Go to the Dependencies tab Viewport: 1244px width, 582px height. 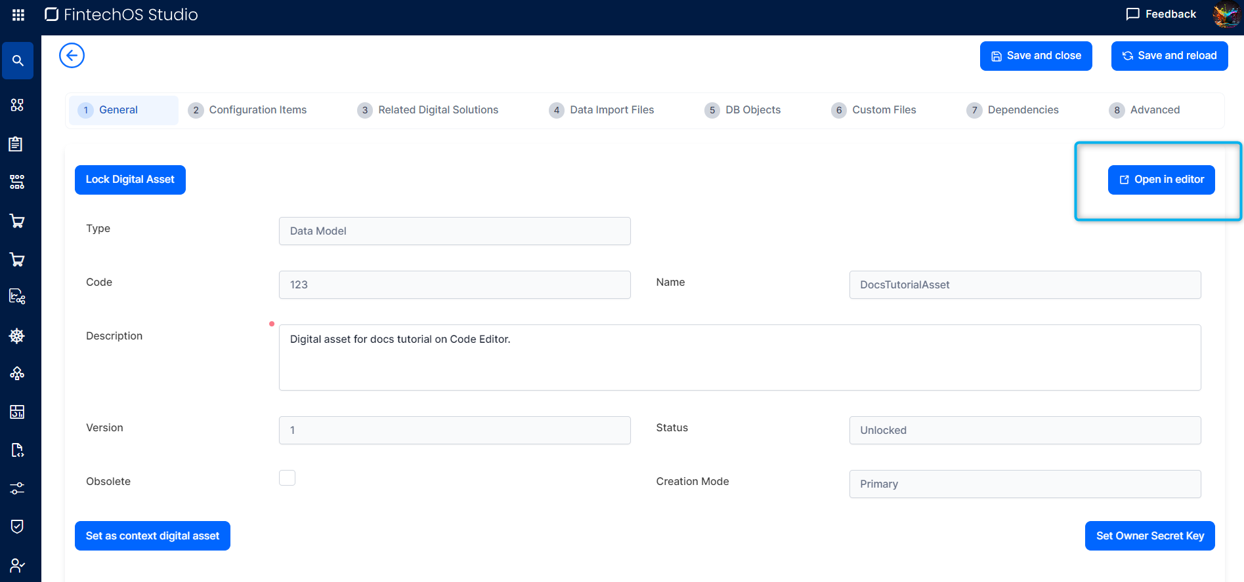click(1022, 110)
